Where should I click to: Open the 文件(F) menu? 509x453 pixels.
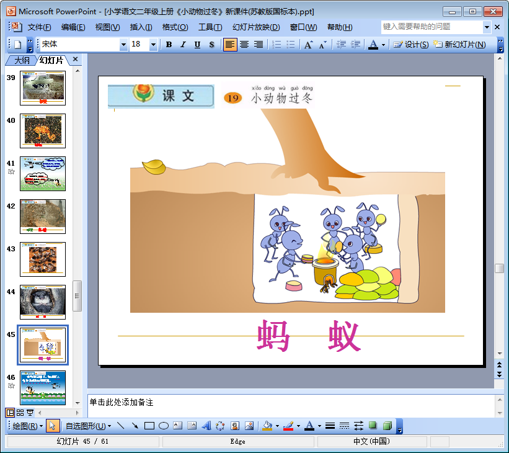coord(39,27)
